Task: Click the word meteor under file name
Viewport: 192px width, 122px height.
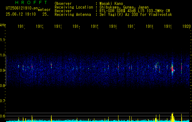Action: [x=44, y=10]
